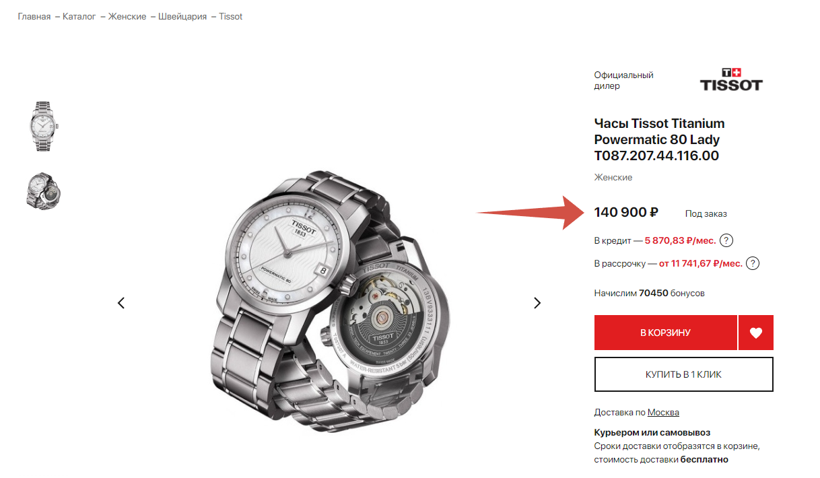Click the Женские label under product title
Image resolution: width=820 pixels, height=478 pixels.
[613, 177]
